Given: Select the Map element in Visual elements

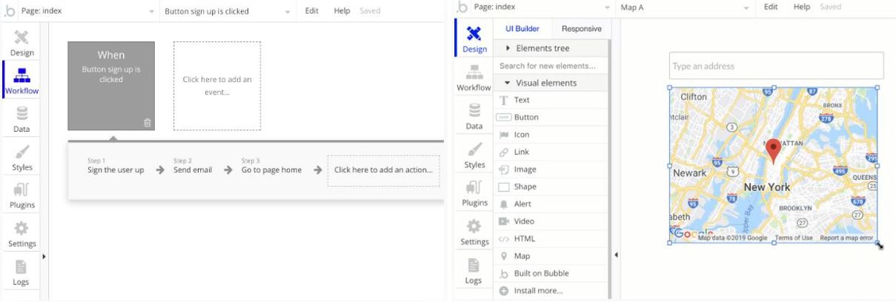Looking at the screenshot, I should click(522, 256).
